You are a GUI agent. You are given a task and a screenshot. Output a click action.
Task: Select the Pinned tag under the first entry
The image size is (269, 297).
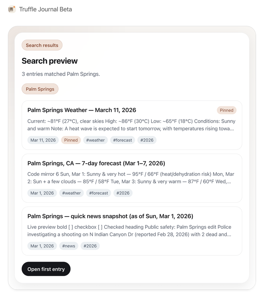click(x=71, y=140)
